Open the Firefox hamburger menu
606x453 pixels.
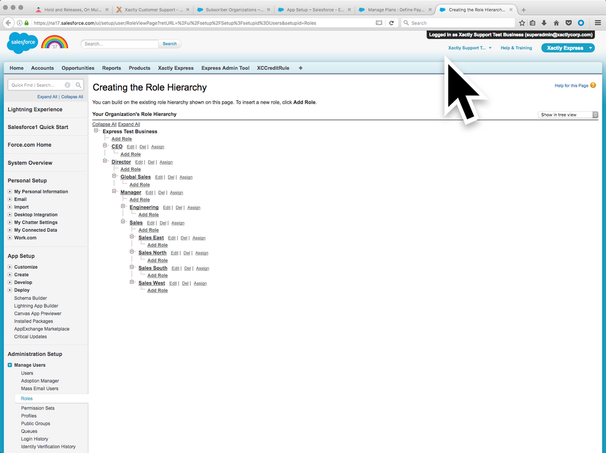(598, 23)
